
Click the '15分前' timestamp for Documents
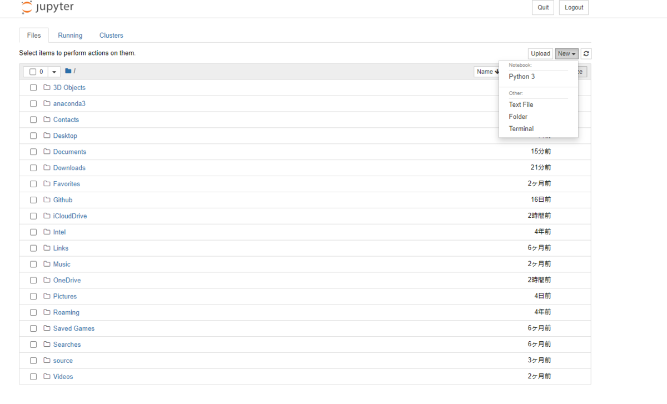click(x=541, y=151)
